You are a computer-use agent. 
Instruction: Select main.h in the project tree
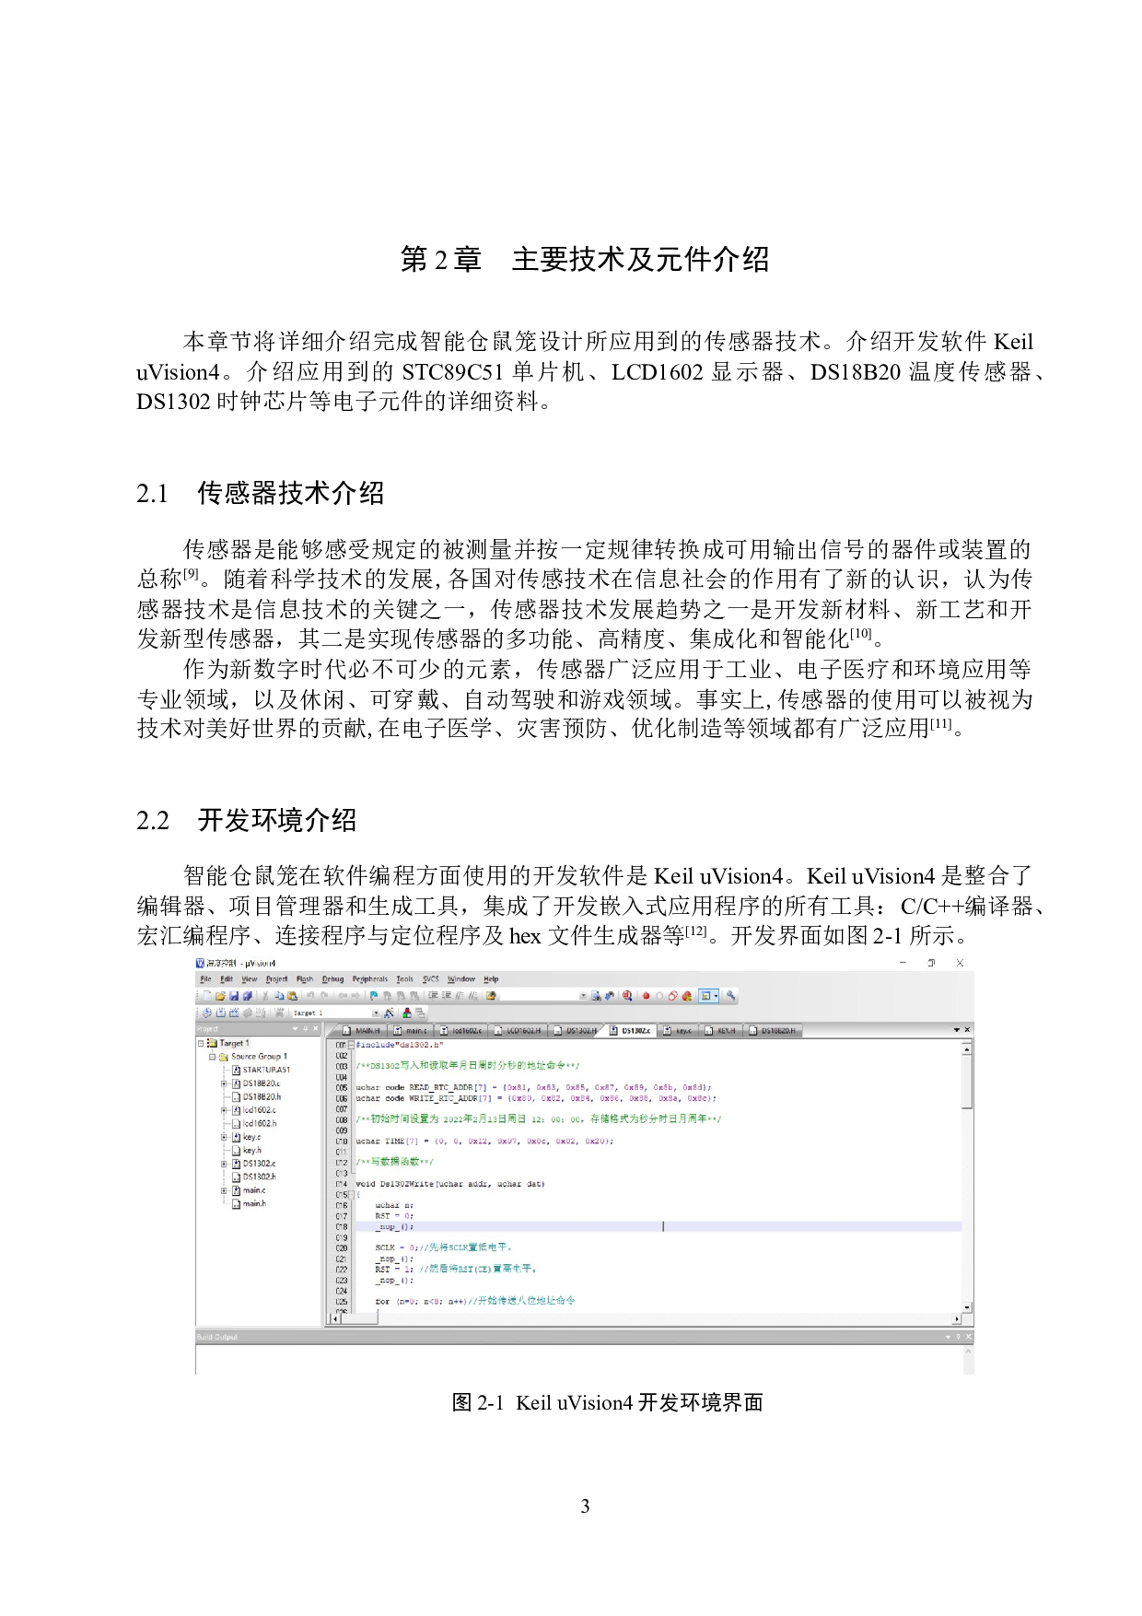[x=253, y=1203]
